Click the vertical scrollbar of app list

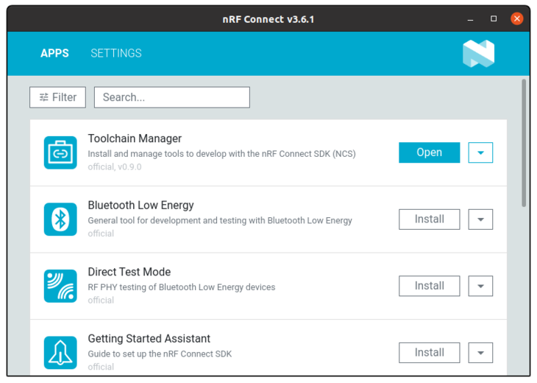coord(524,143)
